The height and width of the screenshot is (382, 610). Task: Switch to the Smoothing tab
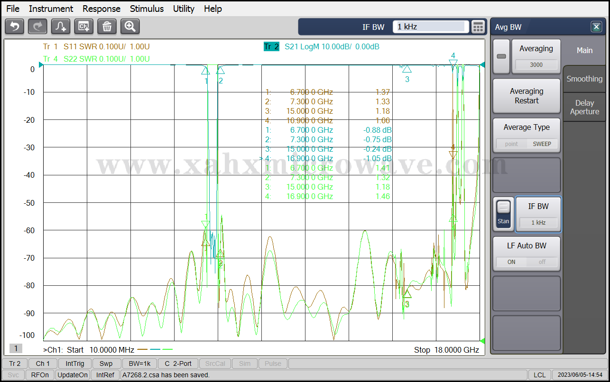(584, 79)
